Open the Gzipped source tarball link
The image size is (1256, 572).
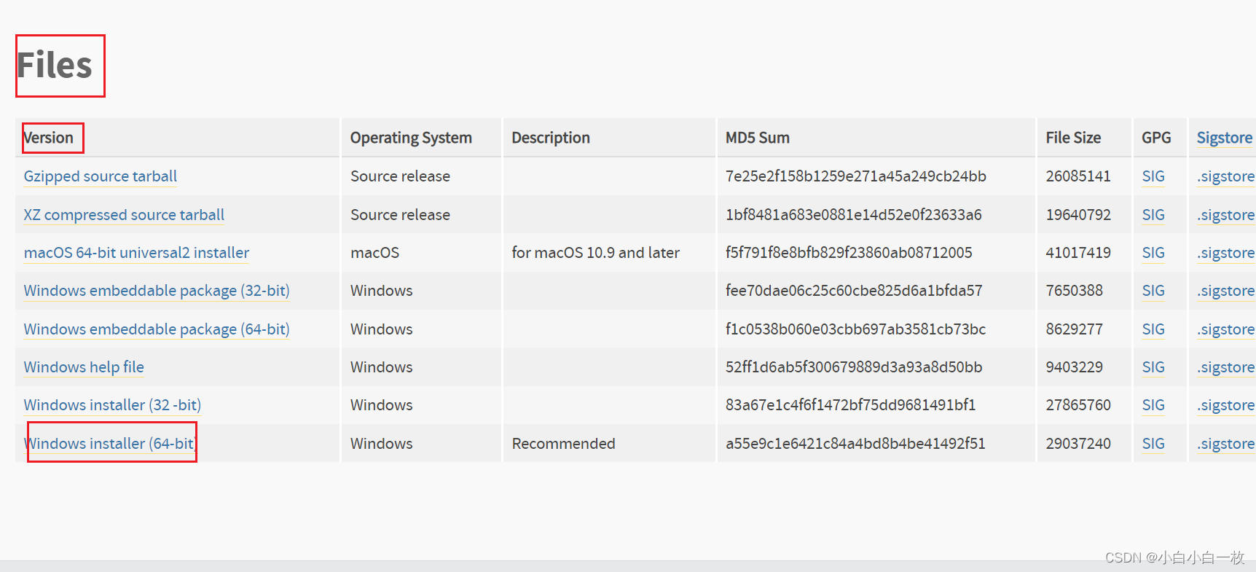point(101,176)
